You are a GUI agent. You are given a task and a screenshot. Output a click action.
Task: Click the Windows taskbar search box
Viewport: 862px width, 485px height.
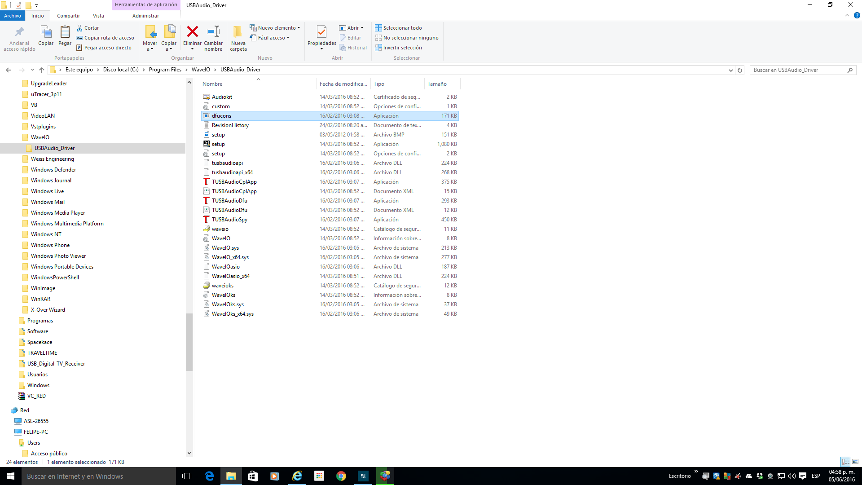pyautogui.click(x=99, y=476)
